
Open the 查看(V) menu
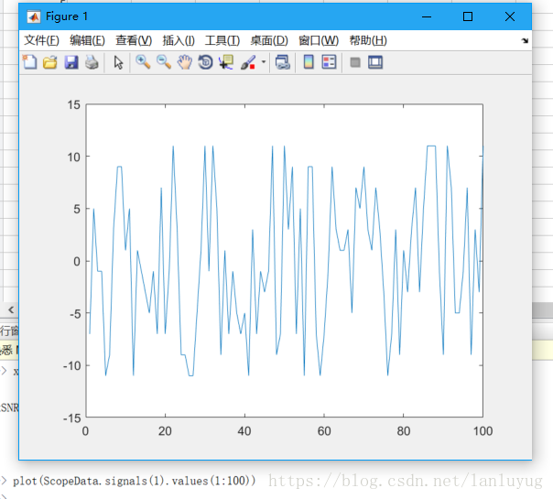pos(134,40)
